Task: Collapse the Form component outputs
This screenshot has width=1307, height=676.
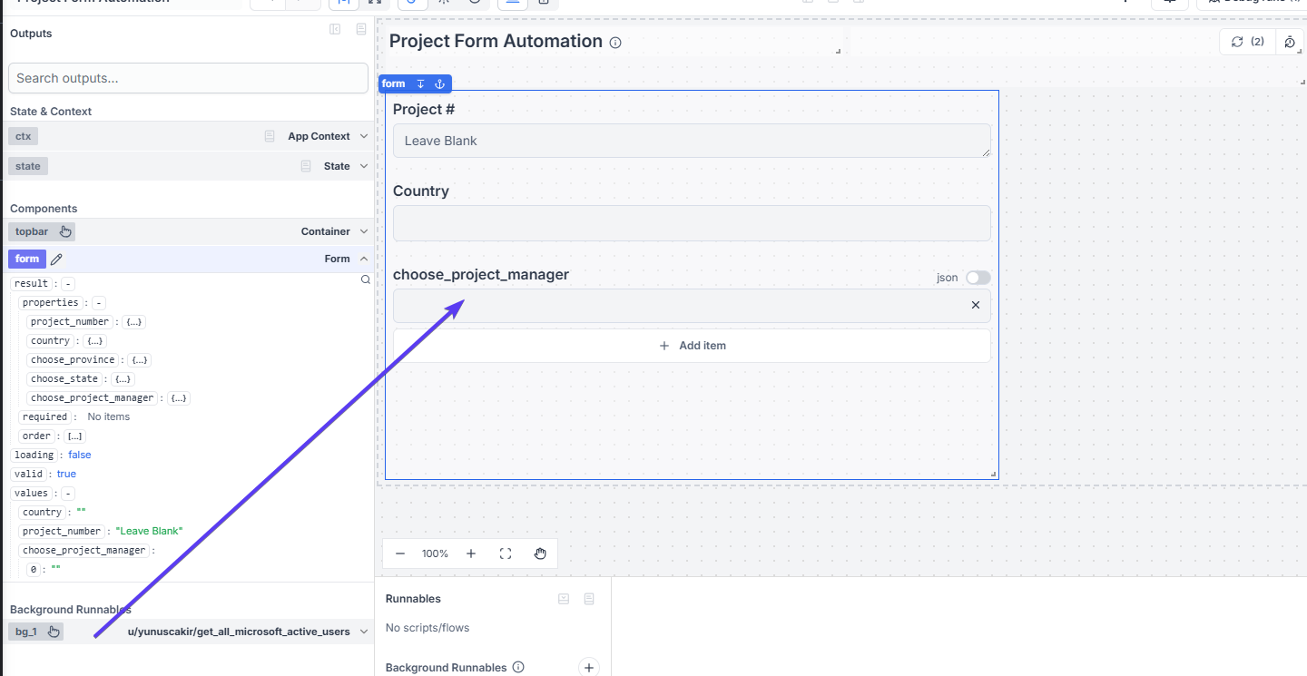Action: click(364, 259)
